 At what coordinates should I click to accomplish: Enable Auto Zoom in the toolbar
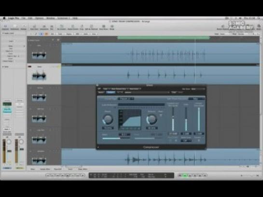(34, 27)
